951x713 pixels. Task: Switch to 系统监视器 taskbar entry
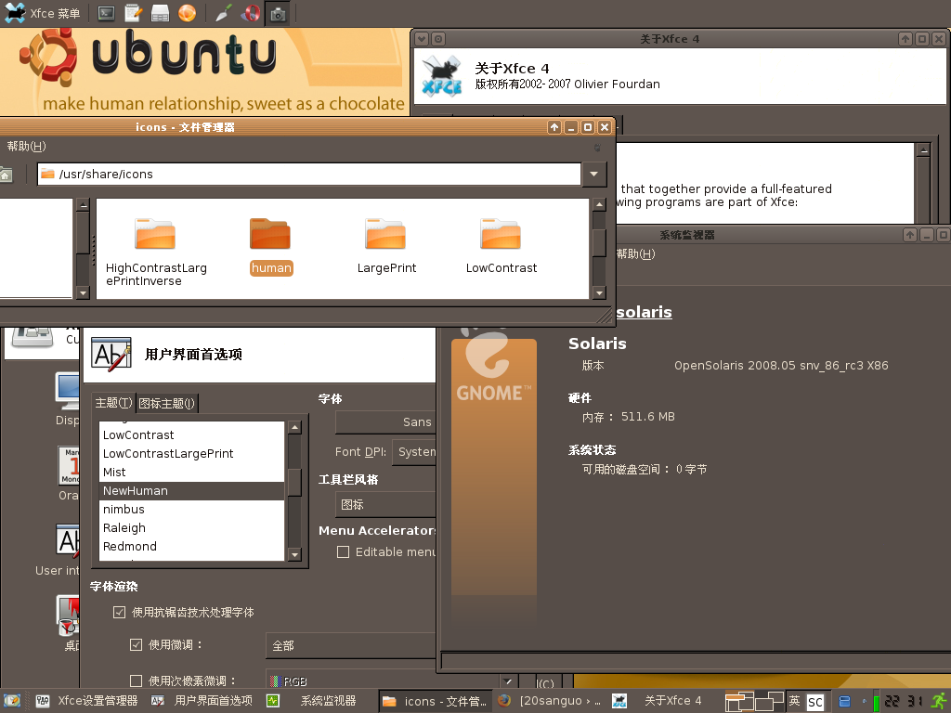(318, 701)
